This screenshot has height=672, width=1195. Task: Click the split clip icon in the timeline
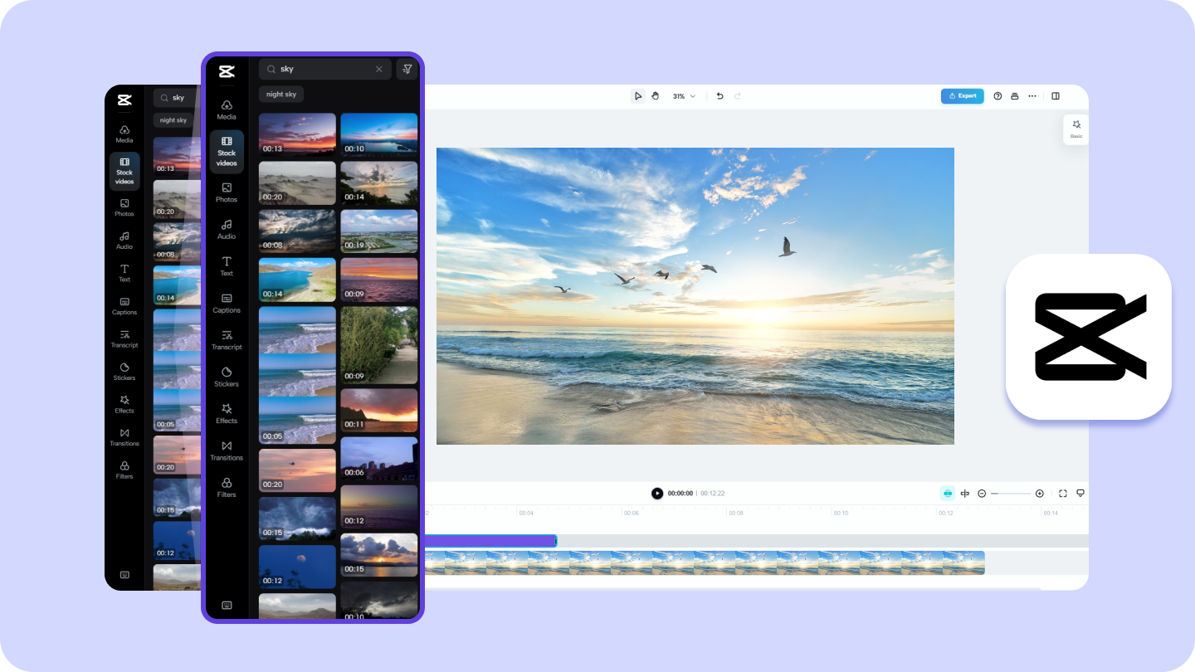pyautogui.click(x=965, y=494)
